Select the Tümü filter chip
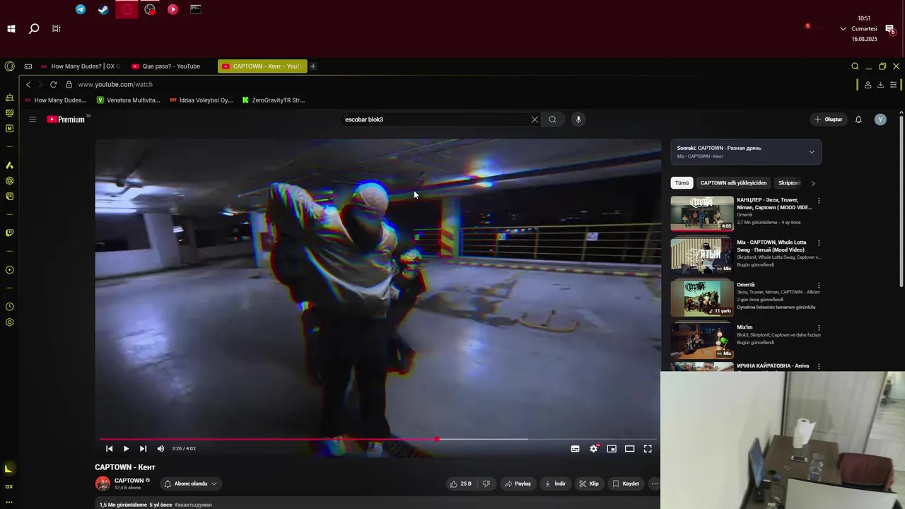This screenshot has width=905, height=509. pos(682,183)
